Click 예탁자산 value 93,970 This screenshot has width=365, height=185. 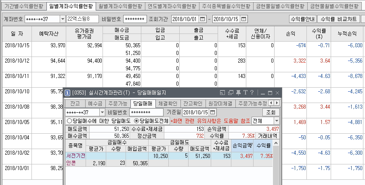click(58, 45)
